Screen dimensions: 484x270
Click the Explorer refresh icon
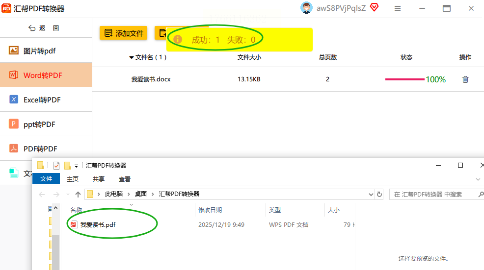click(x=379, y=195)
